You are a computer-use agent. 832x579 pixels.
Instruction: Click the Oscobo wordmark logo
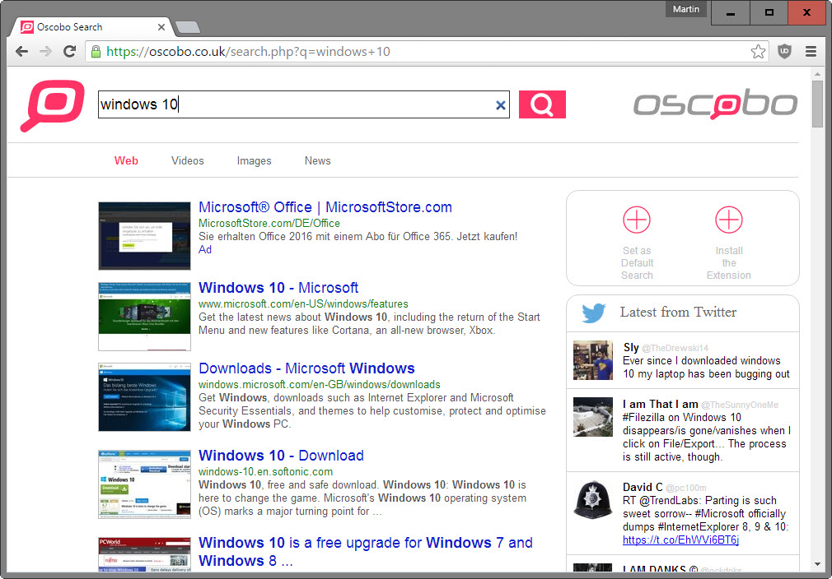(x=715, y=104)
